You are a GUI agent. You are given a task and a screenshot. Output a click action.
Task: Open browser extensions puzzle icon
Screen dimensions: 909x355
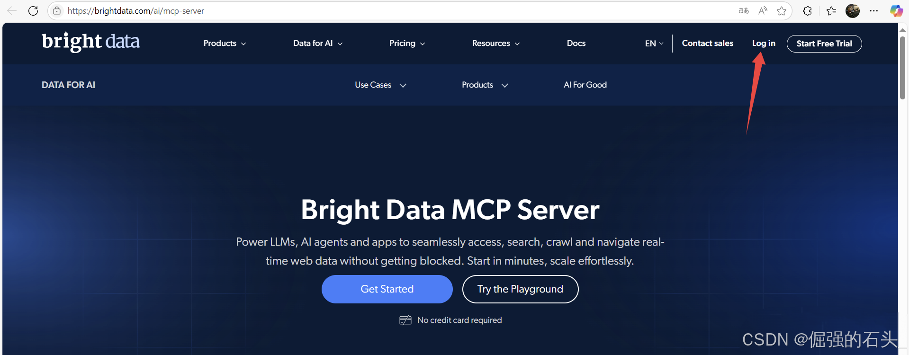pyautogui.click(x=808, y=11)
